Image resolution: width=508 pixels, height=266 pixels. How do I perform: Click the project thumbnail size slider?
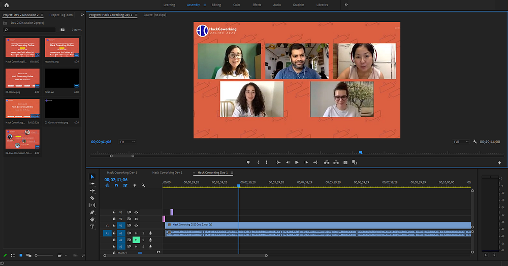[x=37, y=255]
